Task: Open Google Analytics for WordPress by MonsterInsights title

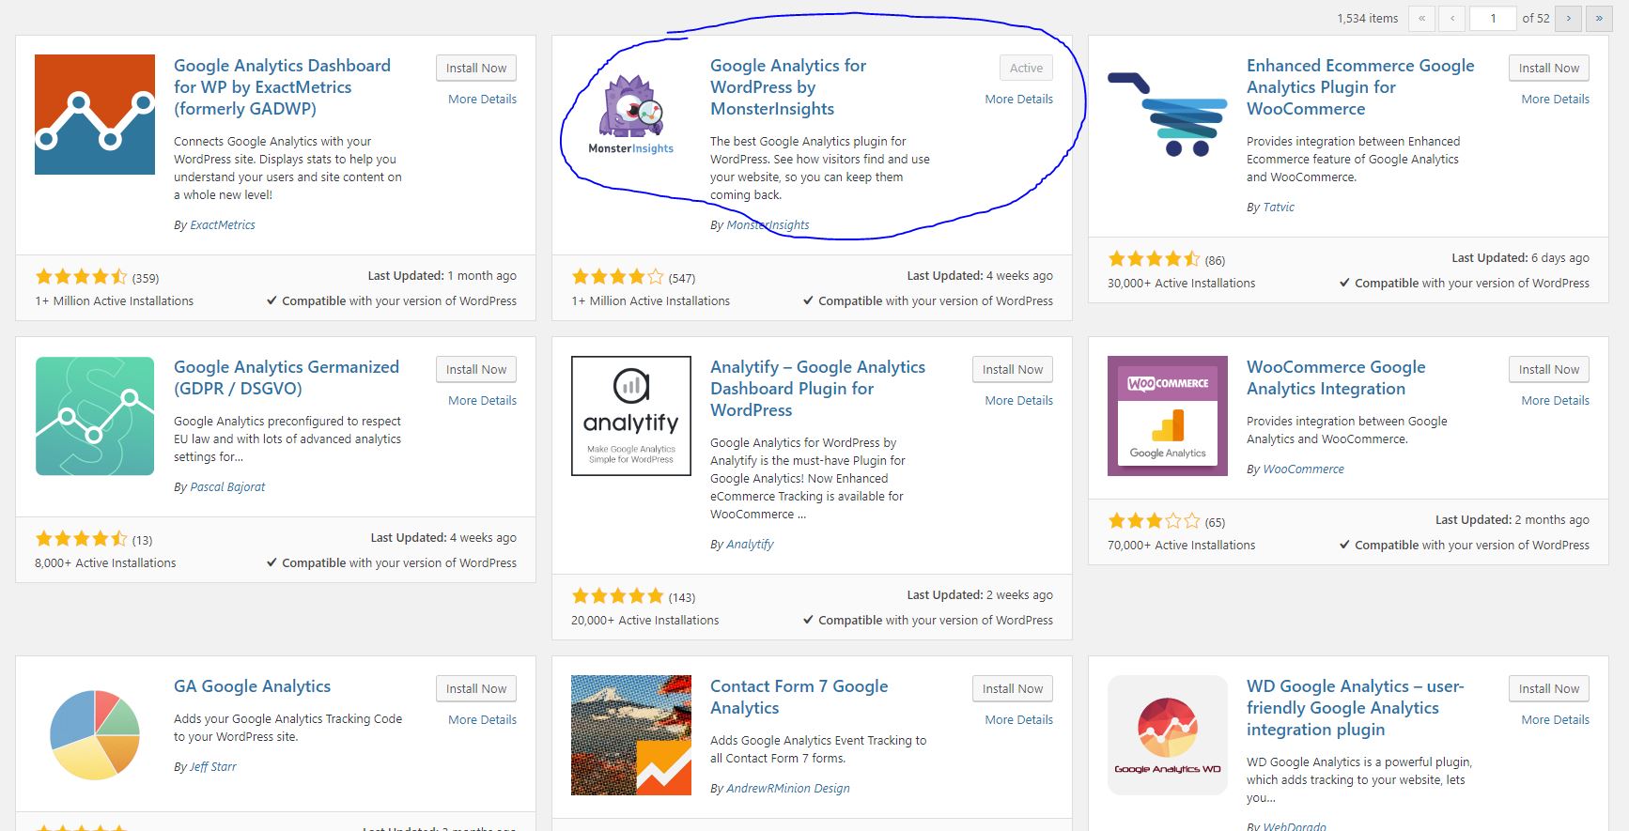Action: point(788,86)
